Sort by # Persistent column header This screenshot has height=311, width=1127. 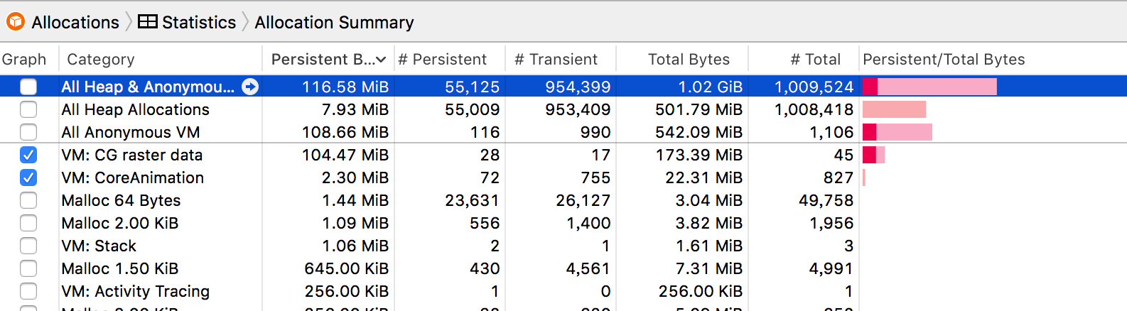click(450, 59)
